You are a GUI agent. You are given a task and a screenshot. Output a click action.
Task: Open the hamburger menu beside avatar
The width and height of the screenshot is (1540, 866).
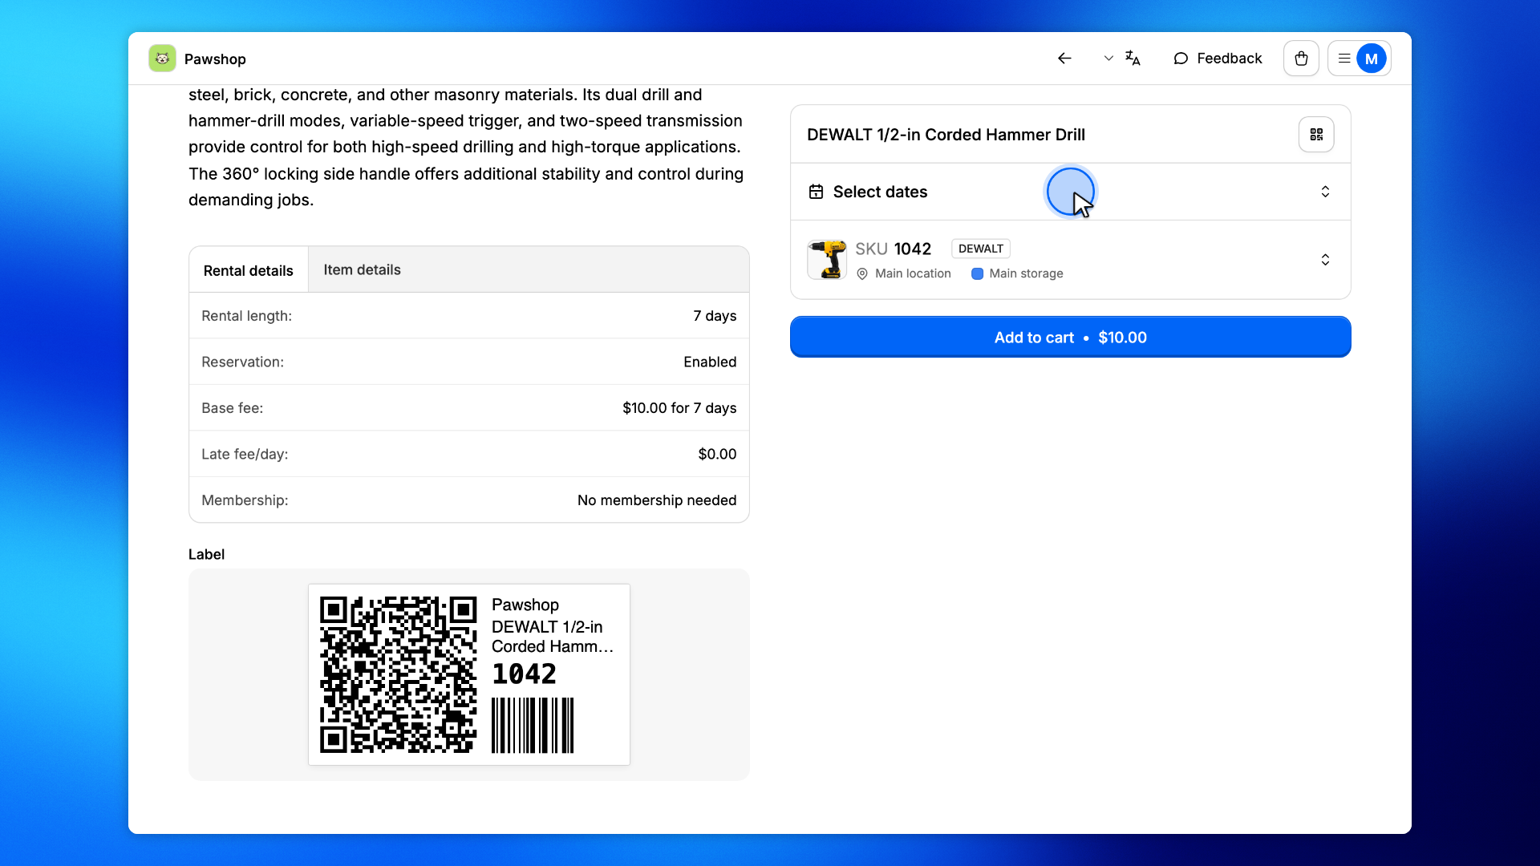pyautogui.click(x=1344, y=59)
